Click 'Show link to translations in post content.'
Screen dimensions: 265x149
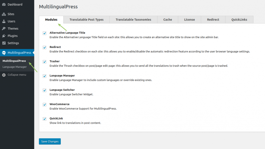point(75,123)
